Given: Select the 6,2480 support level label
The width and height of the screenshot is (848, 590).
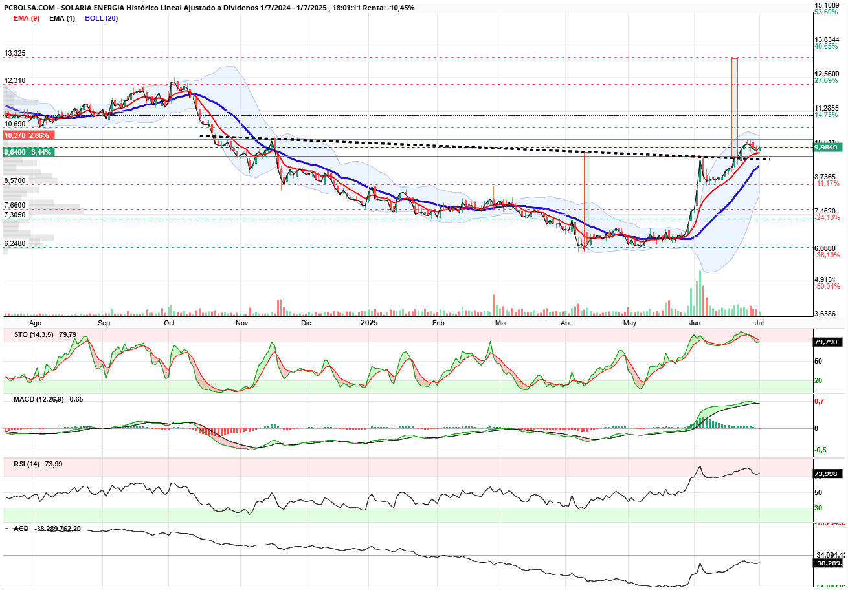Looking at the screenshot, I should click(x=15, y=243).
